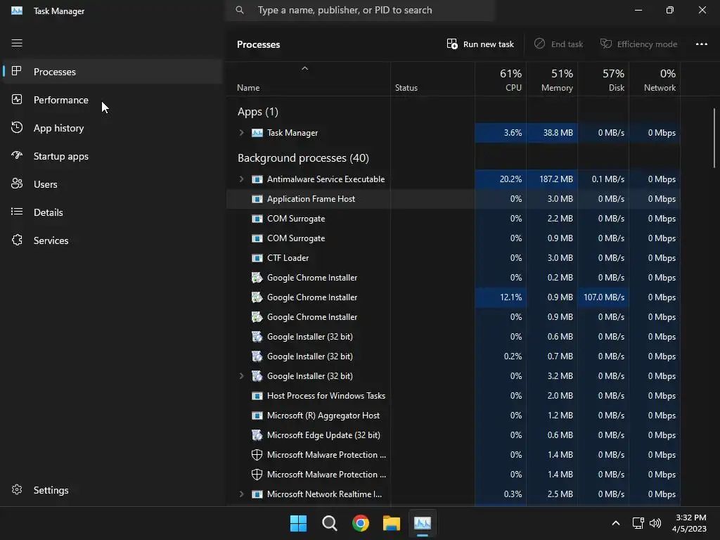Click the CTF Loader process icon

(x=257, y=257)
